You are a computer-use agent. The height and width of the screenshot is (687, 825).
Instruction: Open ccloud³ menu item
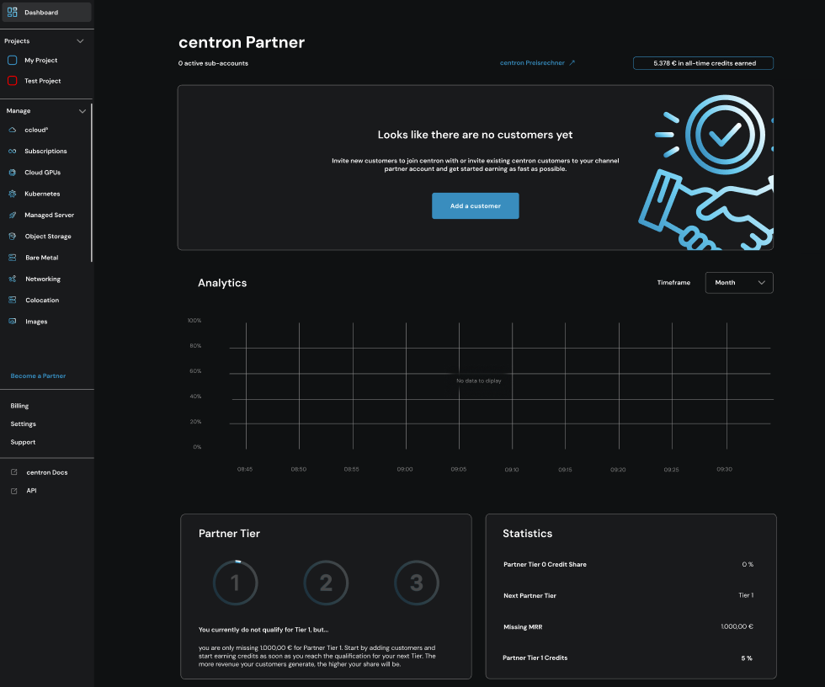[36, 130]
